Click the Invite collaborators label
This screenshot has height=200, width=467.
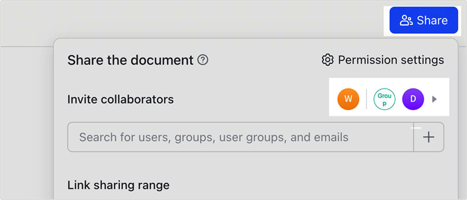click(121, 99)
